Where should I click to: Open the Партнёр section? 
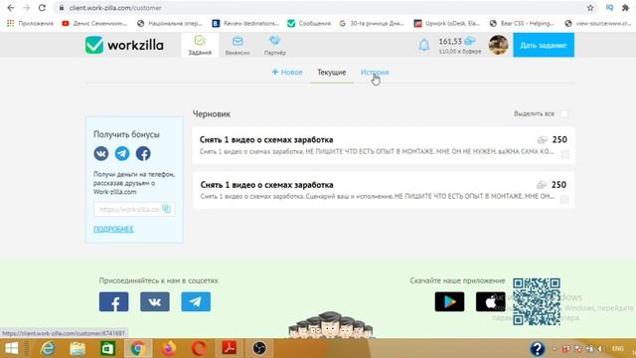(274, 45)
